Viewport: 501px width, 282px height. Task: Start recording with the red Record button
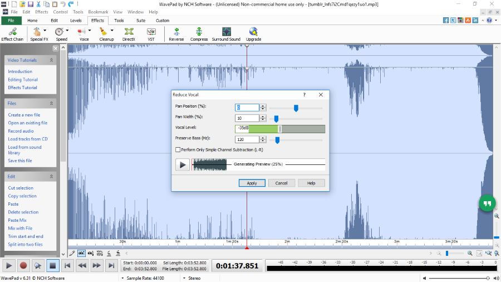(x=23, y=265)
